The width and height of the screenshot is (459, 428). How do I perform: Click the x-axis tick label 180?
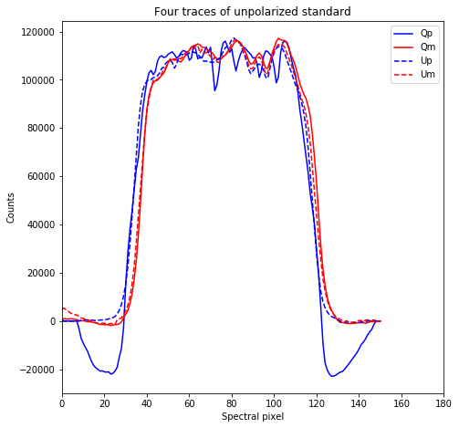click(x=443, y=403)
